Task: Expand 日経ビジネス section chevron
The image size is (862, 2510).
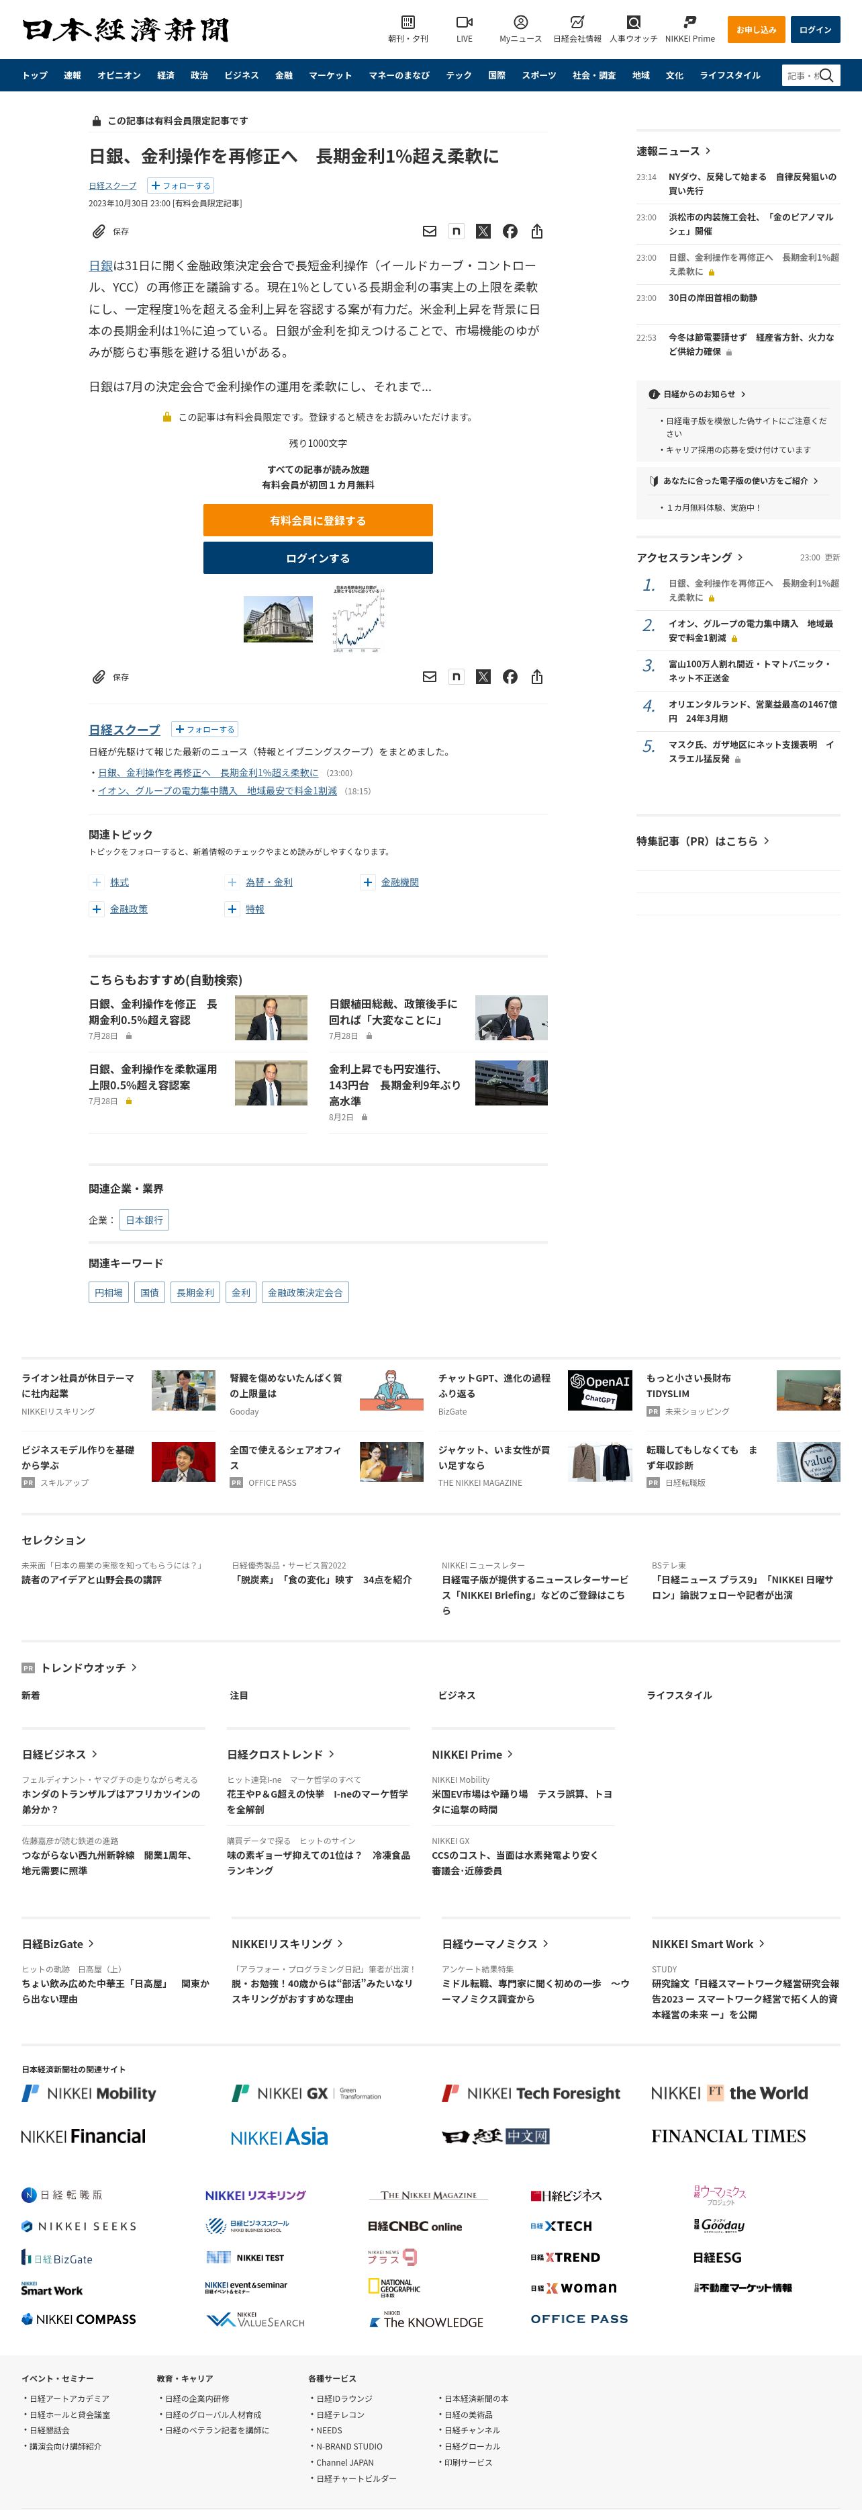Action: point(95,1754)
